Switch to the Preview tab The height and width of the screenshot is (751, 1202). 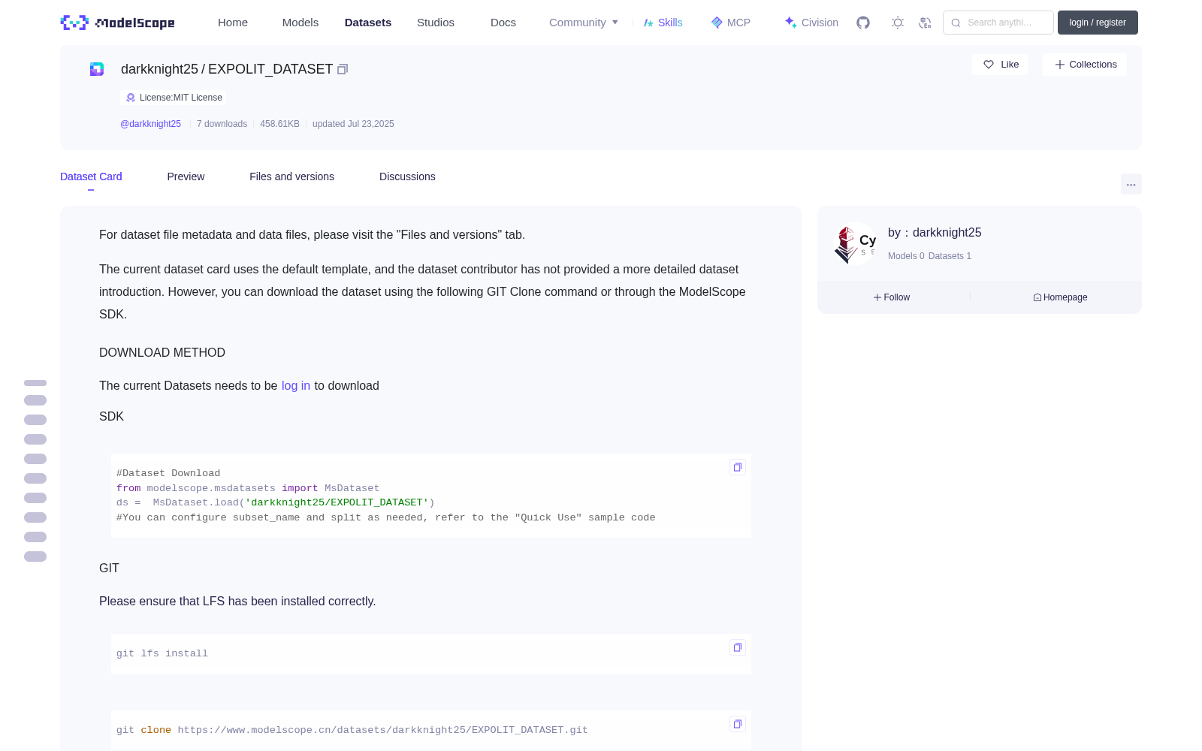[x=186, y=176]
